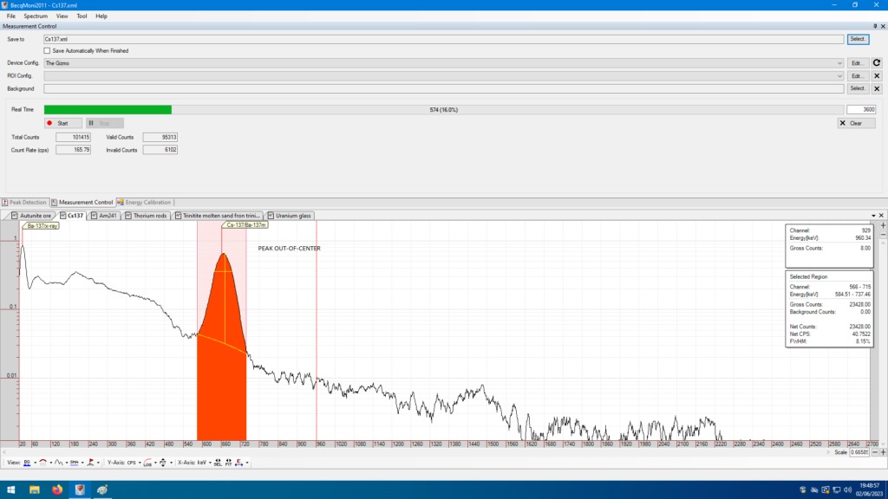Open Y-Axis CPS unit dropdown
The width and height of the screenshot is (888, 499).
(140, 463)
